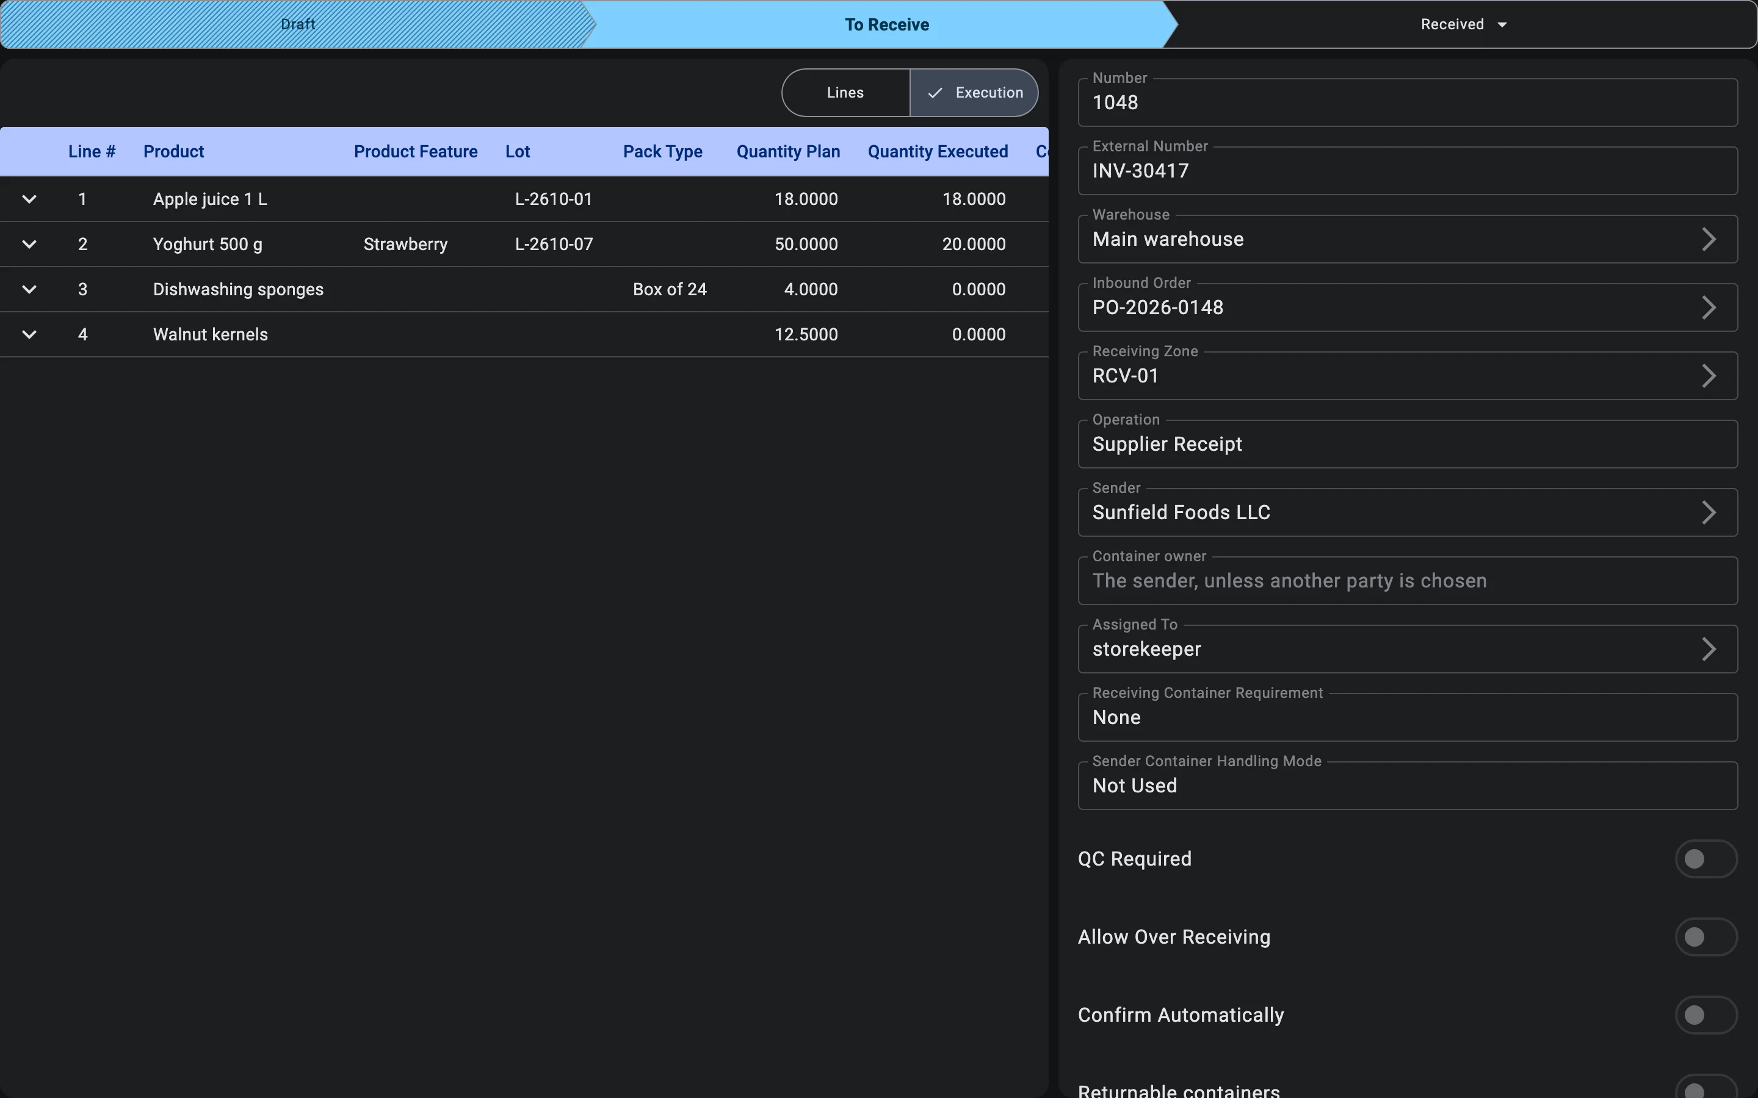
Task: Click Receiving Zone RCV-01 chevron arrow
Action: [1709, 375]
